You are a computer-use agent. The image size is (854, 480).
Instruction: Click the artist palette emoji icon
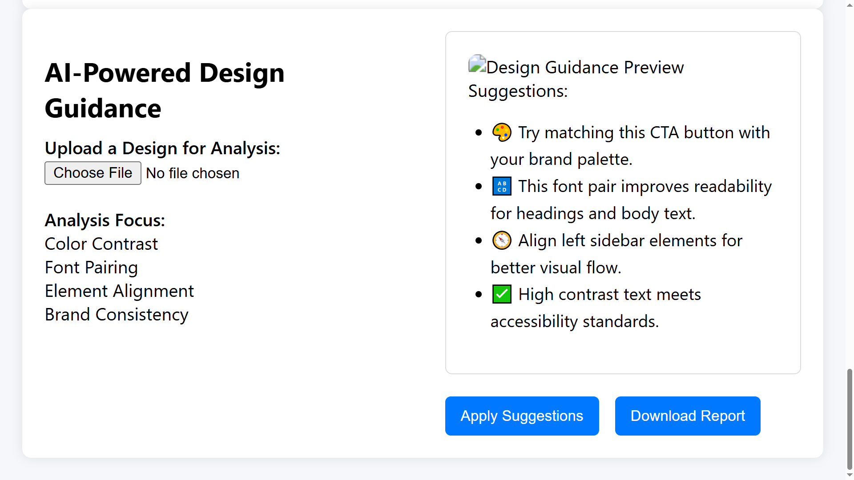[x=502, y=132]
